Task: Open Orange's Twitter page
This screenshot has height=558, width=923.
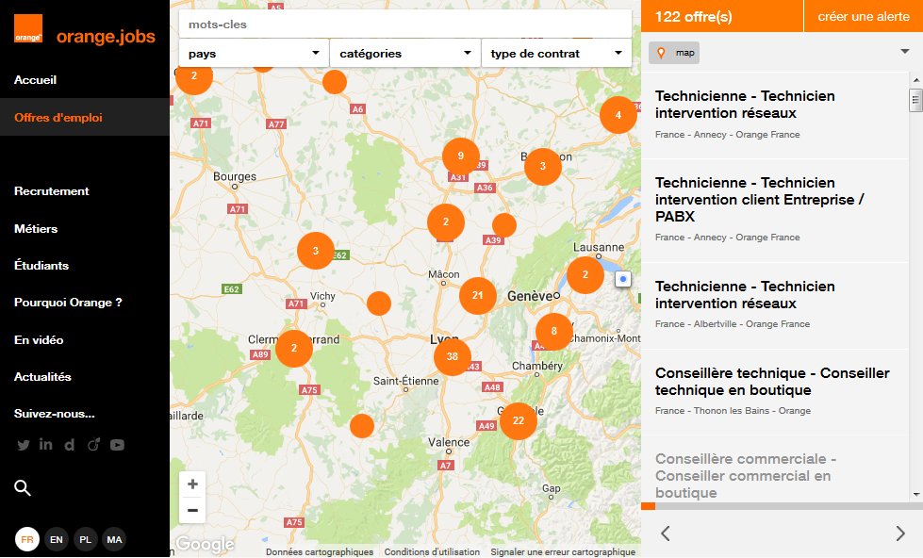Action: pyautogui.click(x=24, y=445)
